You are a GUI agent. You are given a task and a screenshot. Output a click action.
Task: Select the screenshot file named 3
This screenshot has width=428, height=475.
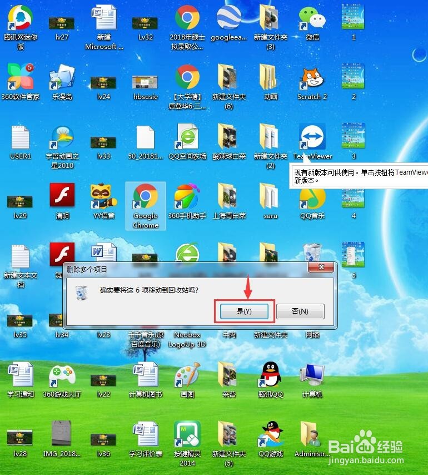tap(353, 136)
